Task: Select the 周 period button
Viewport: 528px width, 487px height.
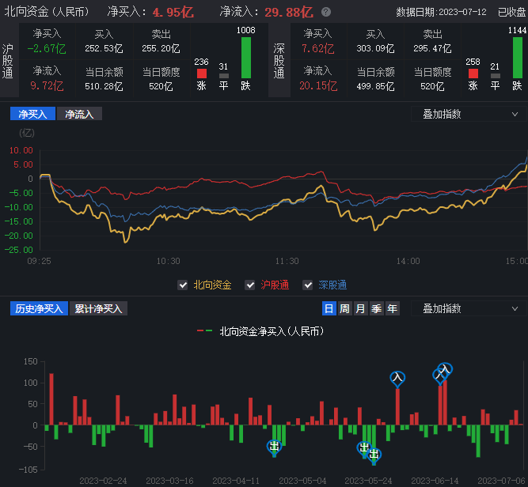Action: (344, 308)
